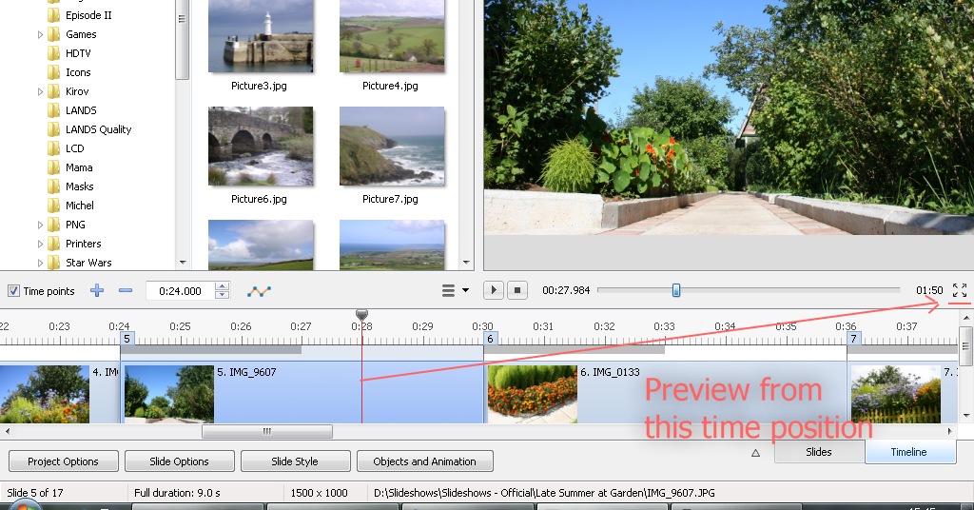Click the Objects and Animation button

(x=424, y=461)
